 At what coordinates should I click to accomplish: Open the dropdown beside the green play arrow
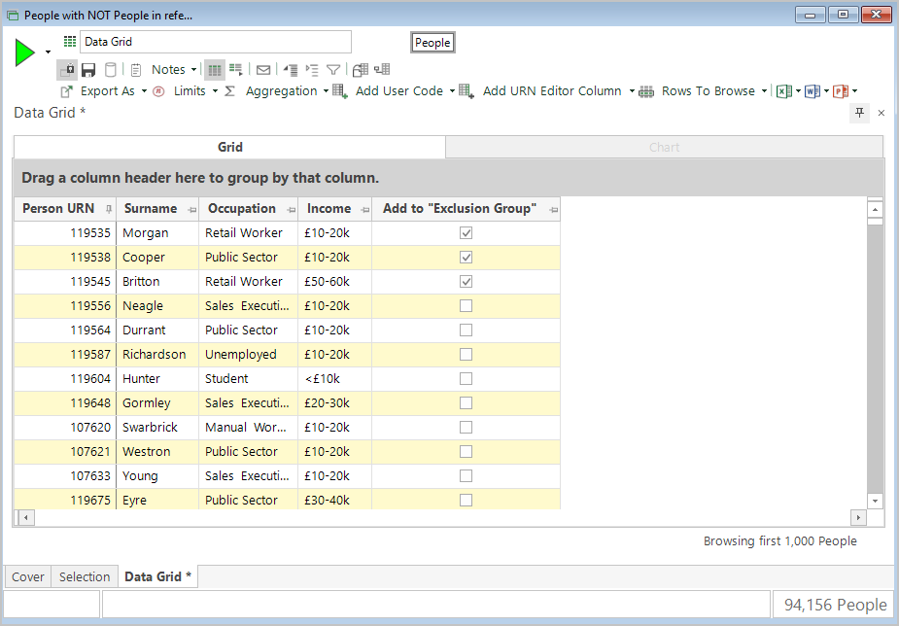[49, 52]
